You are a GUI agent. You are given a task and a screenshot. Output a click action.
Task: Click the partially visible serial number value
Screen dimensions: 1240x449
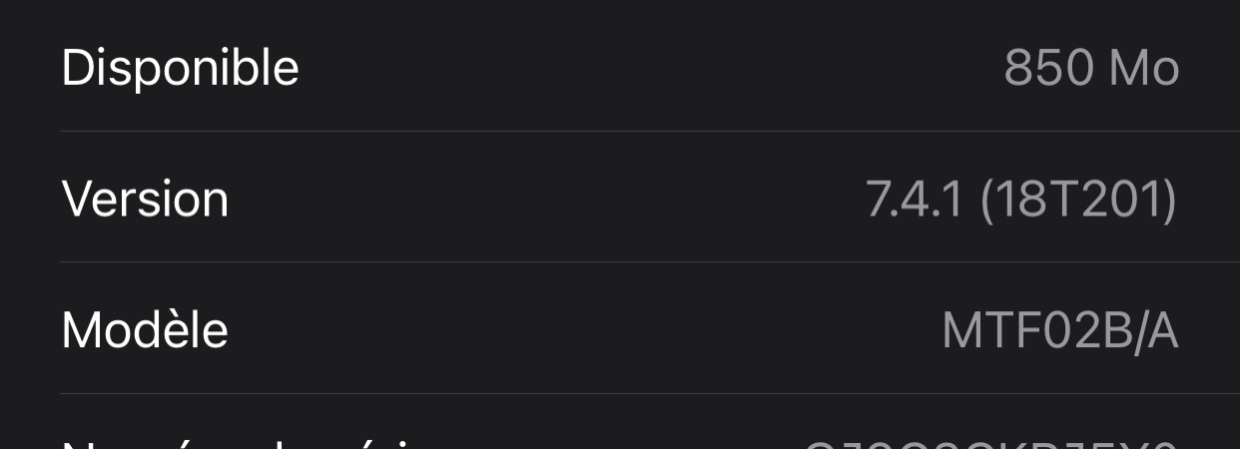pyautogui.click(x=990, y=442)
